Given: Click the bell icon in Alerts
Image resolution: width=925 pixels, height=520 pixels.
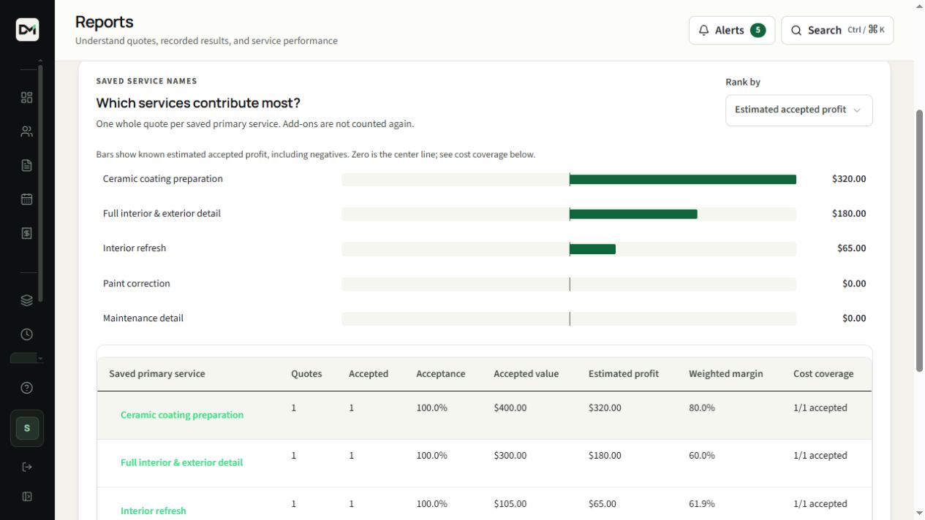Looking at the screenshot, I should (704, 30).
